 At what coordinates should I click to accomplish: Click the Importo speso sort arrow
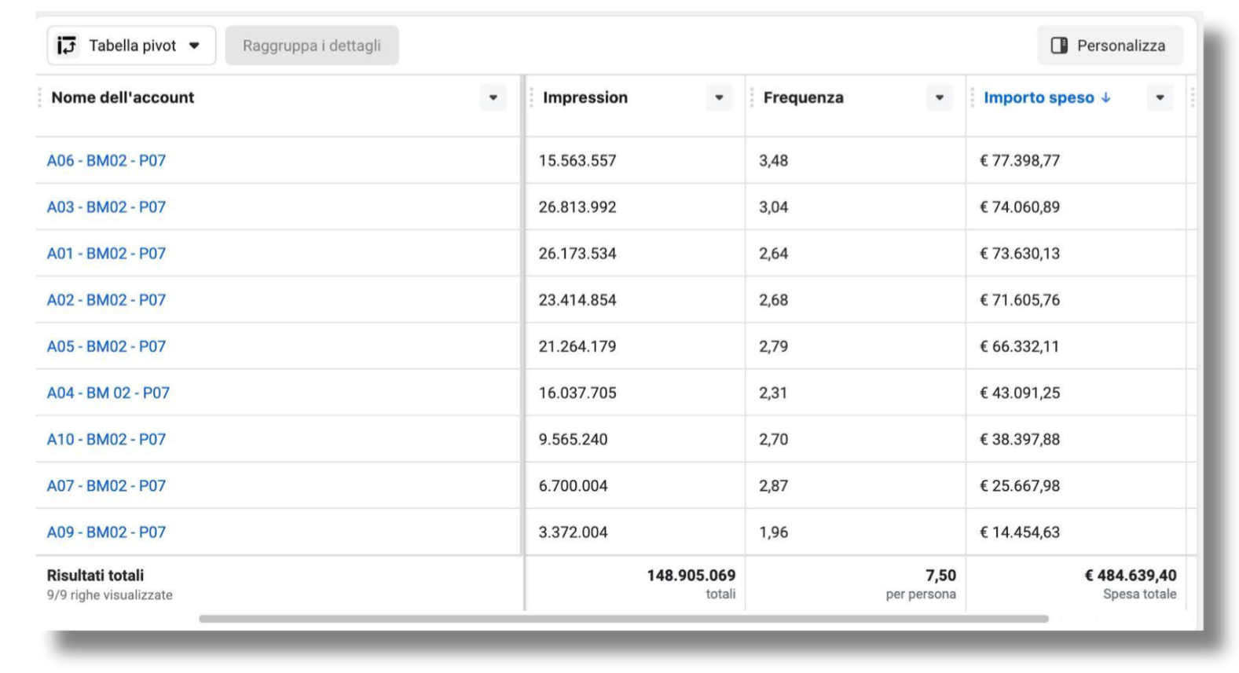click(x=1106, y=97)
